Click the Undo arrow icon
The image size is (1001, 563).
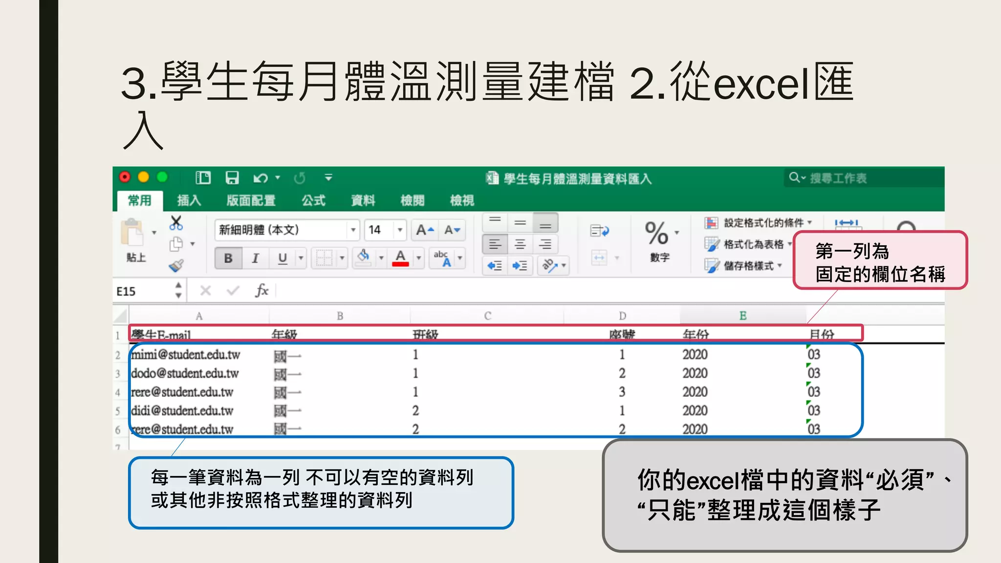260,178
